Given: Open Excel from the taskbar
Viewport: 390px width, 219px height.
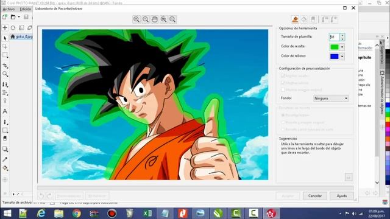Looking at the screenshot, I should pos(147,214).
